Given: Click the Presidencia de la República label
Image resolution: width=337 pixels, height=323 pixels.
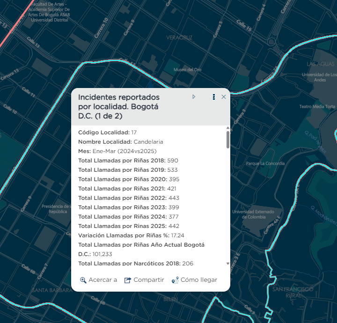Looking at the screenshot, I should coord(56,209).
